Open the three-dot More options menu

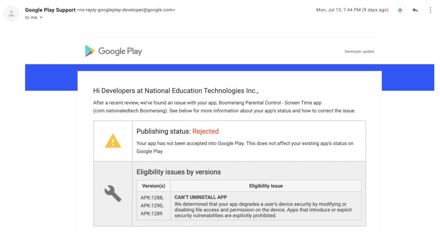[430, 10]
